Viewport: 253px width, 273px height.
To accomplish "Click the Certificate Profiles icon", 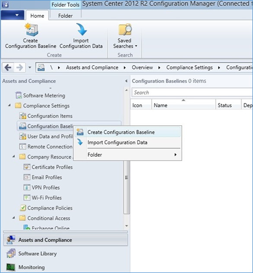I will [27, 167].
